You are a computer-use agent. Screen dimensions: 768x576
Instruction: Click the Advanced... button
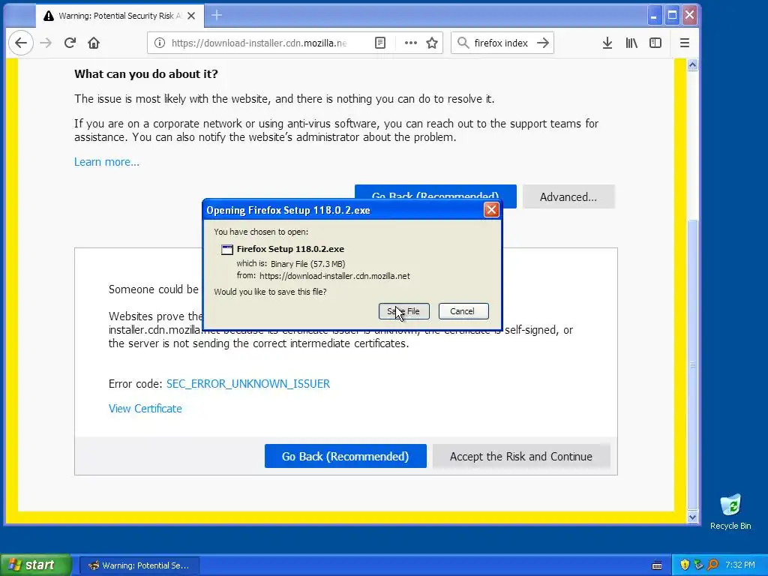pyautogui.click(x=568, y=197)
